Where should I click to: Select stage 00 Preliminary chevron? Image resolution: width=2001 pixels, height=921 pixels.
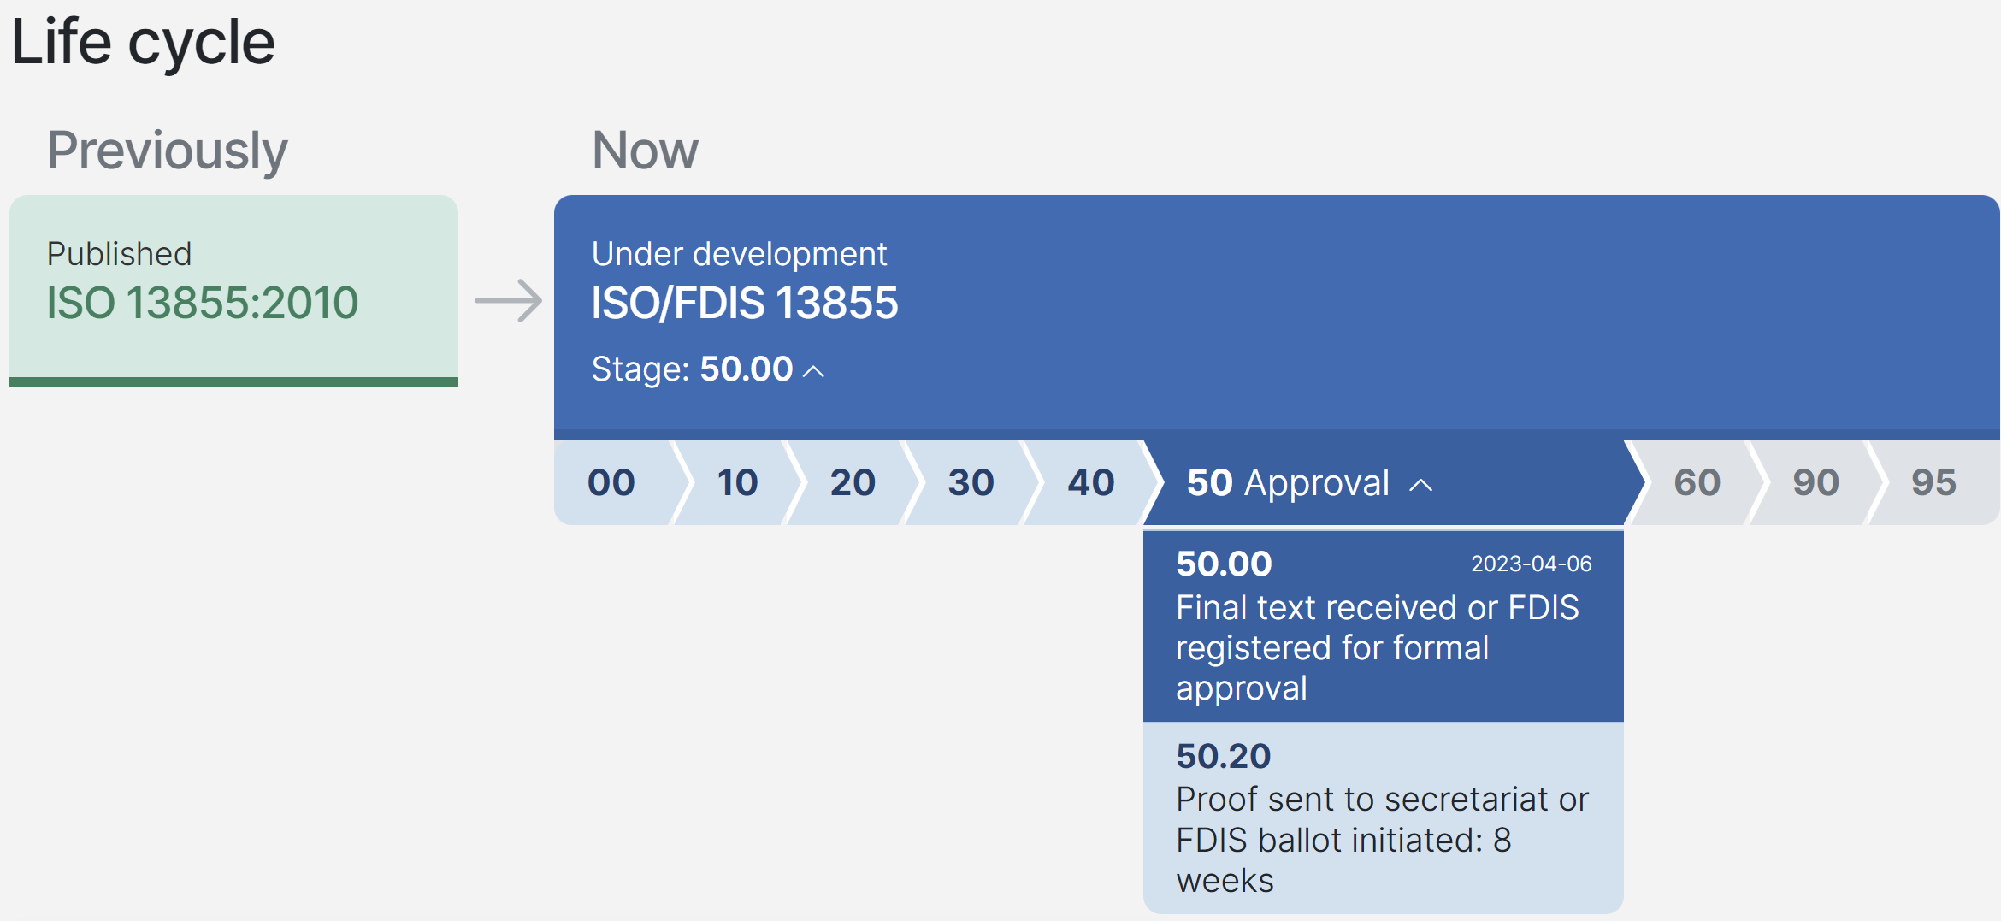(x=610, y=482)
